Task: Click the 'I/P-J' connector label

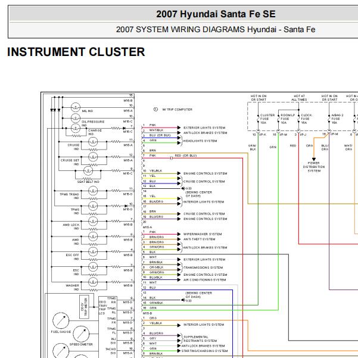Action: (x=303, y=135)
